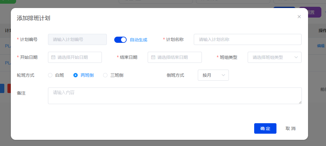This screenshot has height=146, width=326.
Task: Cancel with the 取消 button
Action: (290, 128)
